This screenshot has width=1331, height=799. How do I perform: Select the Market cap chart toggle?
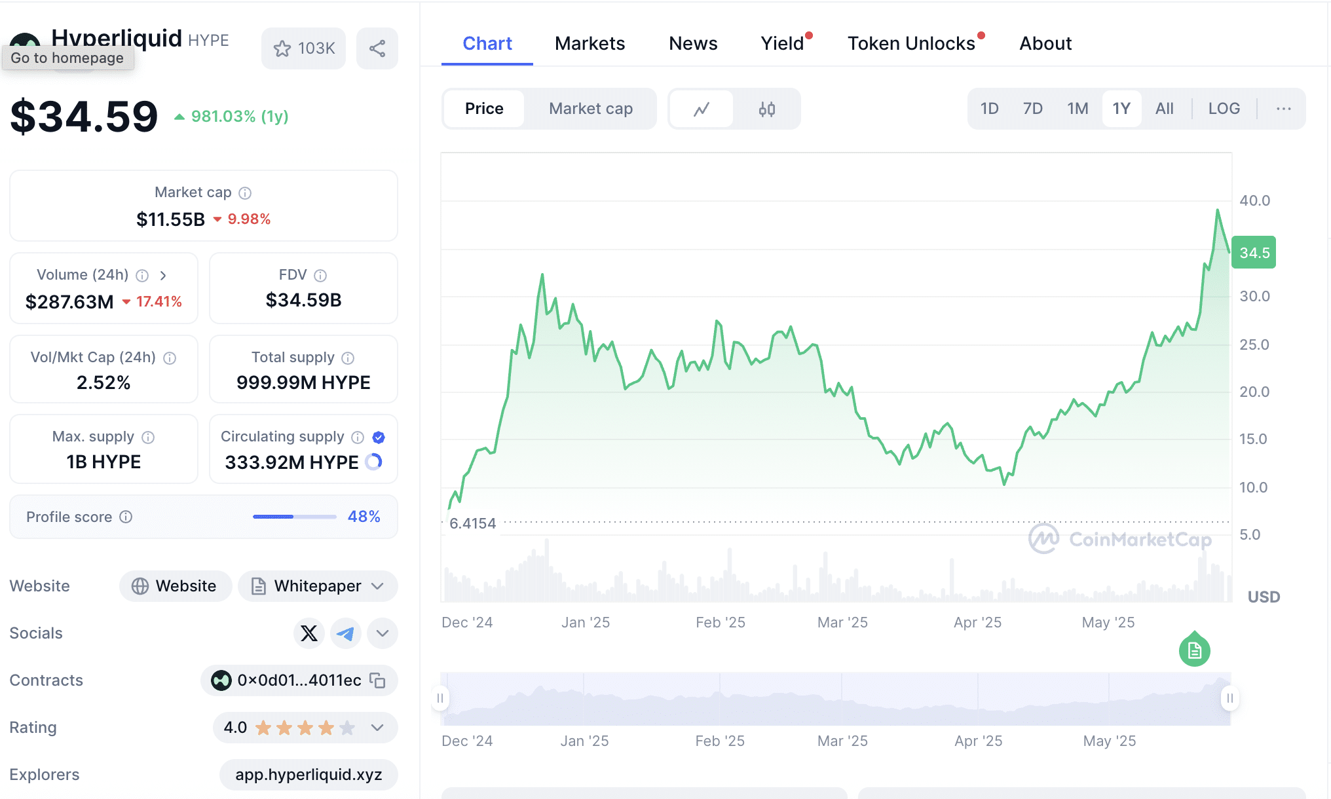(591, 109)
